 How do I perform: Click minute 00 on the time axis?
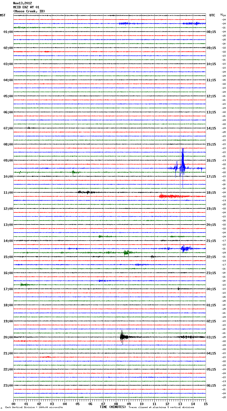pos(13,404)
